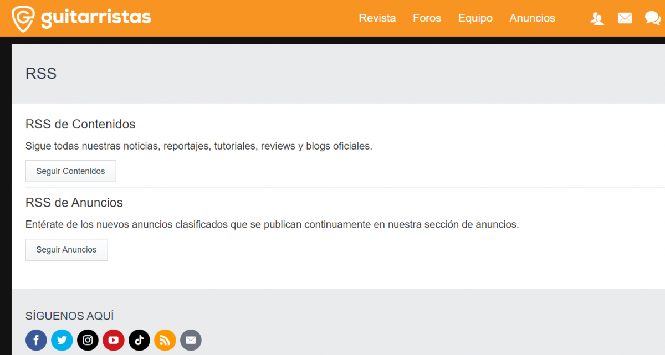Image resolution: width=665 pixels, height=355 pixels.
Task: Click the text starting 'Sigue todas nuestras noticias'
Action: 199,146
